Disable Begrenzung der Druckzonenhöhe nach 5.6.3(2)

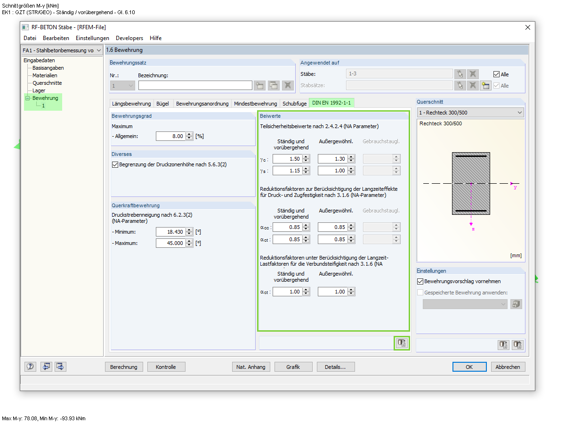click(114, 165)
